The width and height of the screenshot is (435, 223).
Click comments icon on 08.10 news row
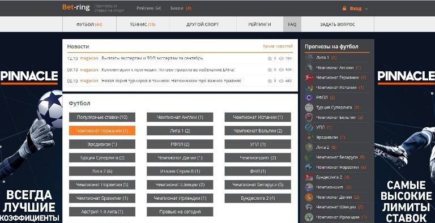coord(270,81)
